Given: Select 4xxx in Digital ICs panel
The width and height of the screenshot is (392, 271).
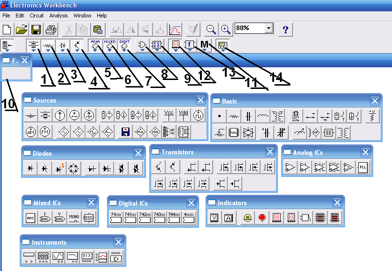Looking at the screenshot, I should pos(189,218).
